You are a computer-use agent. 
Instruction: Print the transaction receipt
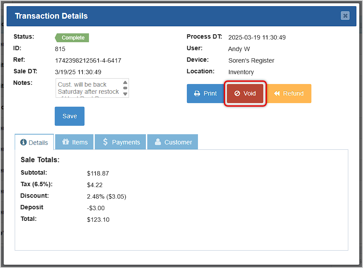click(x=206, y=93)
